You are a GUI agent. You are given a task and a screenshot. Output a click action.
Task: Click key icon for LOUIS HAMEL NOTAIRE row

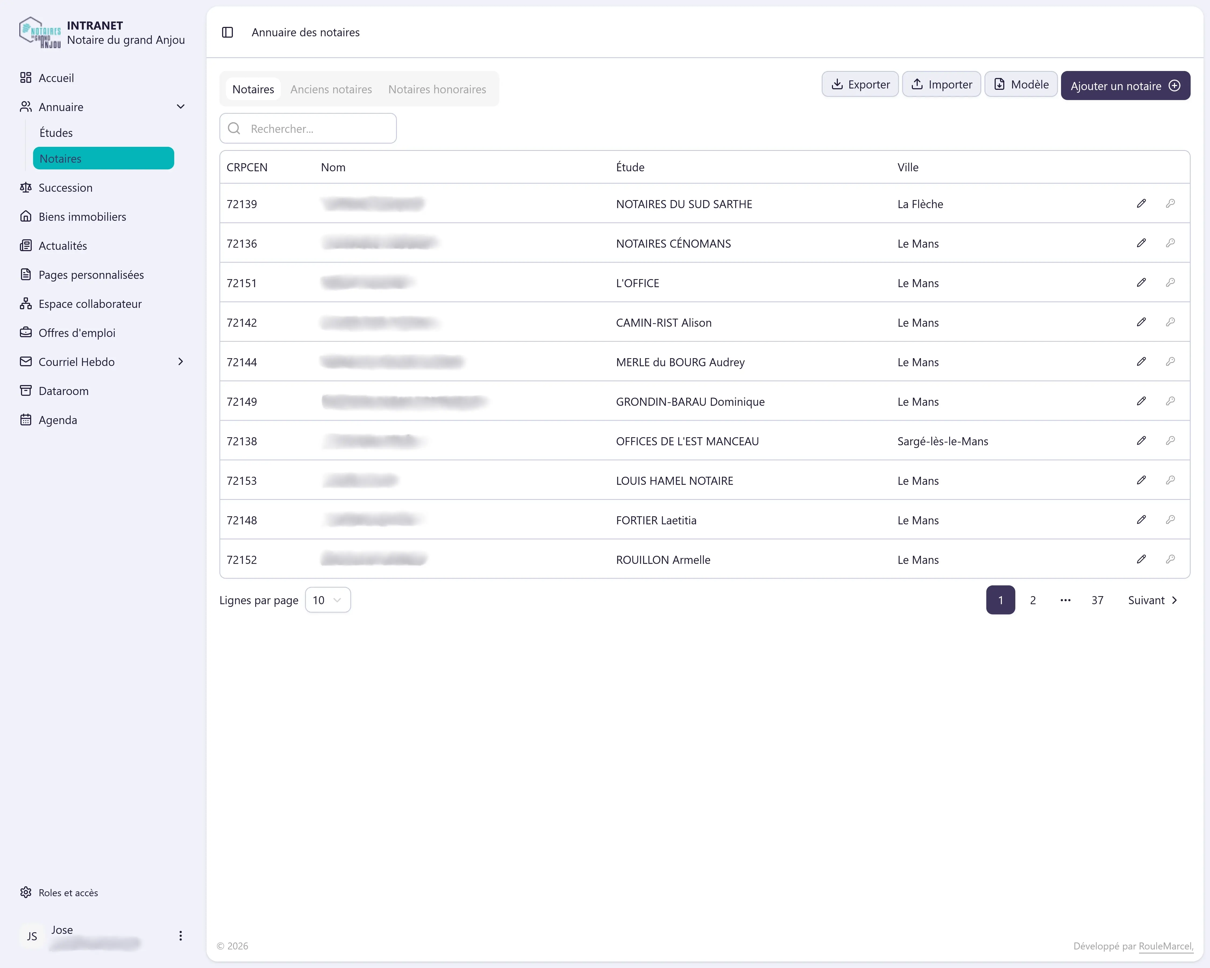1170,480
